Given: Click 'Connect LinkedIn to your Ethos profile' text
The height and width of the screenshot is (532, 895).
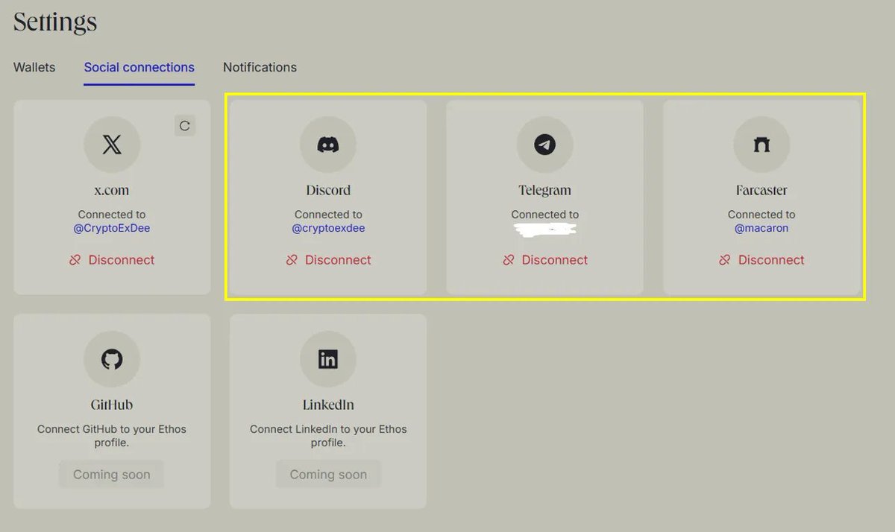Looking at the screenshot, I should 328,436.
